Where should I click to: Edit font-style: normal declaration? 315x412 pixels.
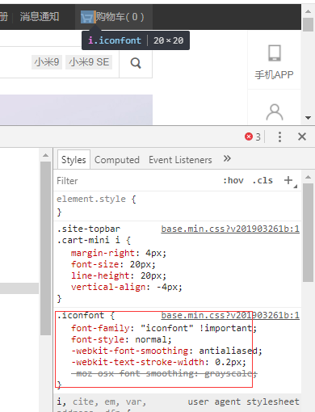click(121, 339)
